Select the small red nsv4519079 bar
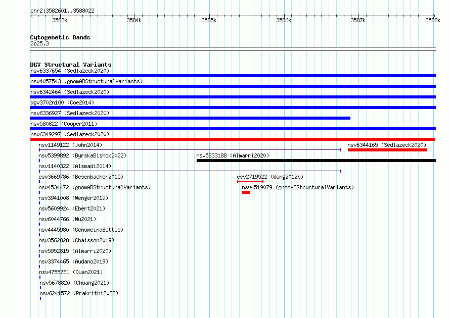 [x=246, y=192]
